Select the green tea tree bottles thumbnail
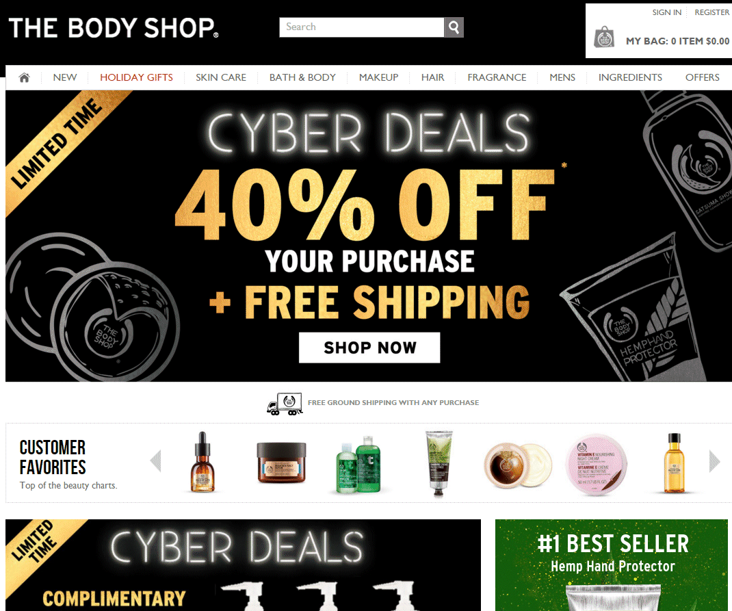Viewport: 732px width, 611px height. [358, 465]
